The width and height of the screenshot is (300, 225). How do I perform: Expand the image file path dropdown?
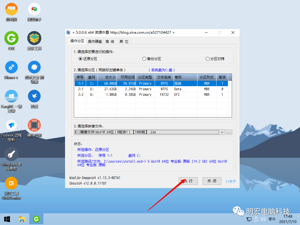coord(222,132)
